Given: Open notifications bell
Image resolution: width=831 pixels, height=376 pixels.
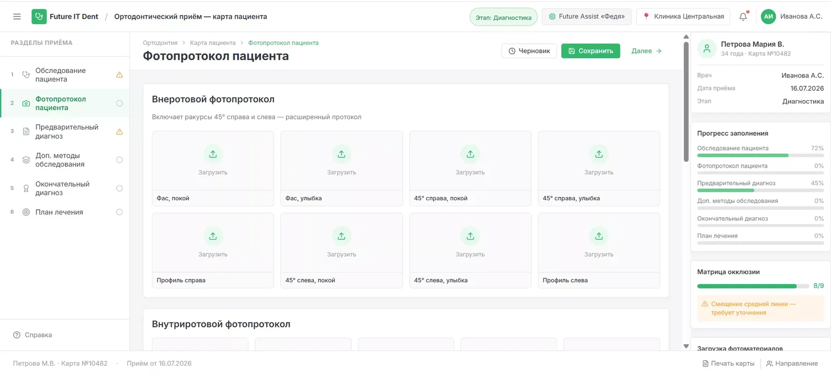Looking at the screenshot, I should tap(743, 17).
